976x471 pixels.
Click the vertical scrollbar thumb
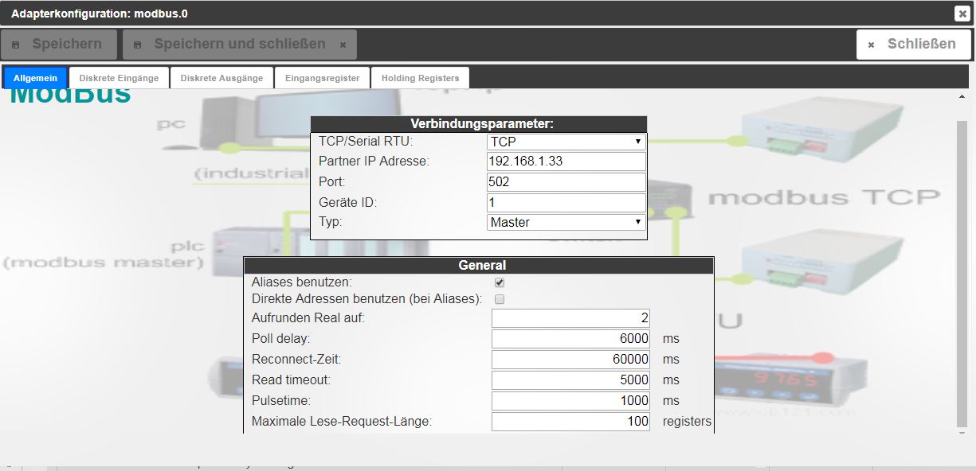(962, 274)
